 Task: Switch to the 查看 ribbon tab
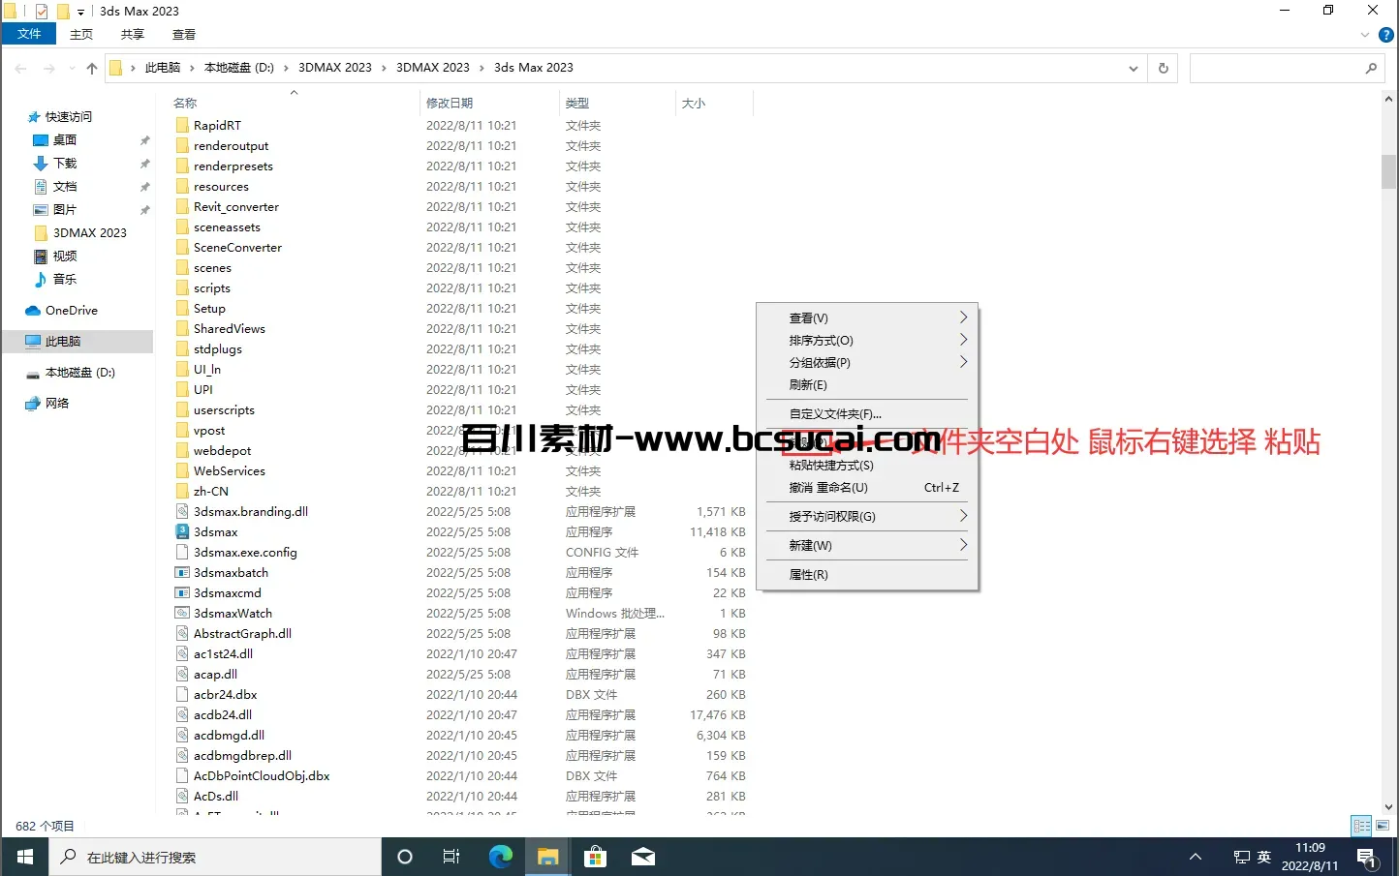click(184, 34)
